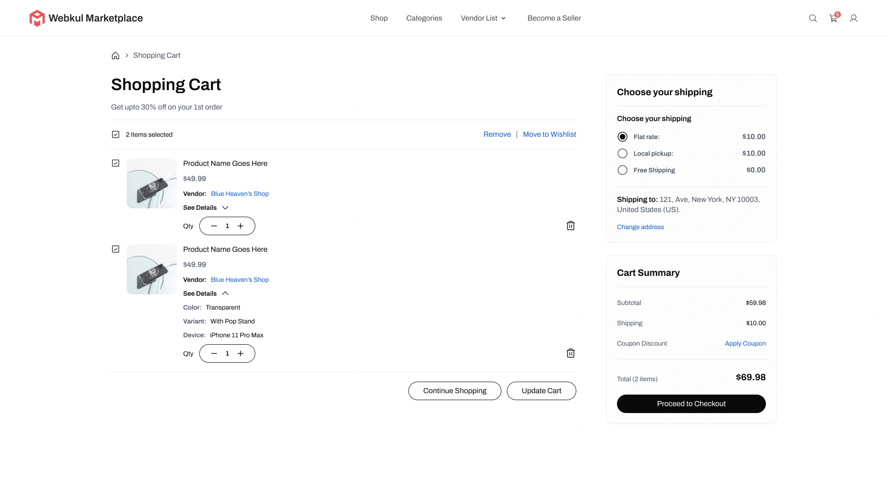Open first product's Blue Heaven's Shop vendor link
Viewport: 888px width, 499px height.
pyautogui.click(x=240, y=194)
